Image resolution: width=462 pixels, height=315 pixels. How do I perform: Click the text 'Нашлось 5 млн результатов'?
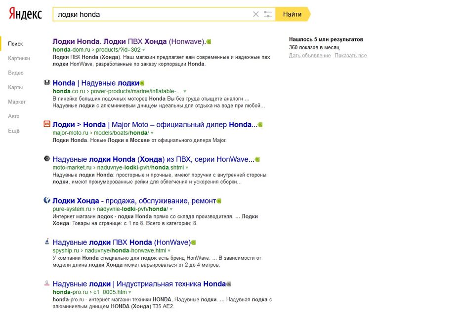click(x=326, y=39)
